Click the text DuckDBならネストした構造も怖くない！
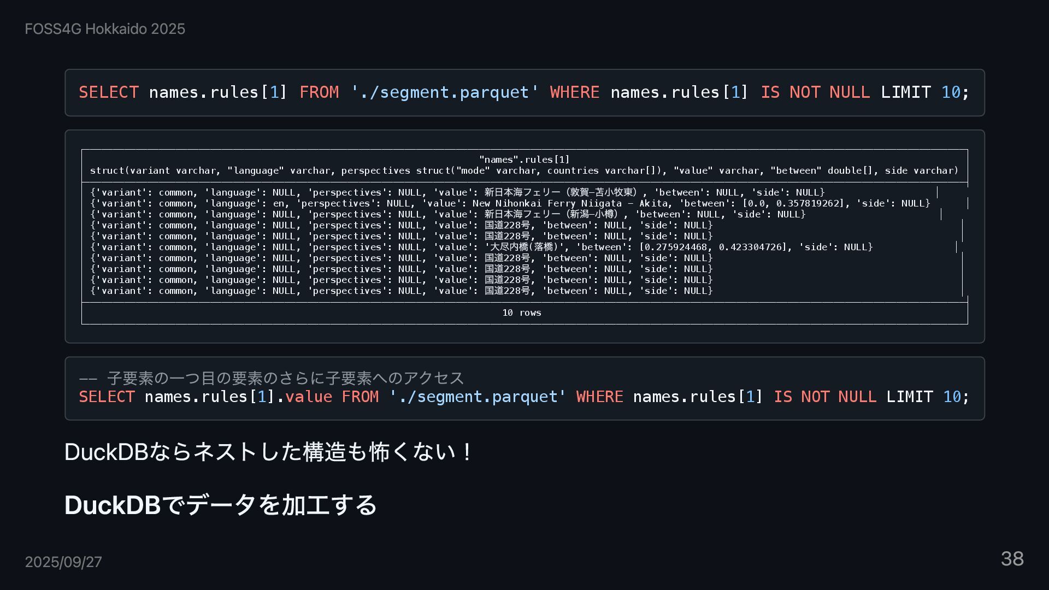 (269, 452)
